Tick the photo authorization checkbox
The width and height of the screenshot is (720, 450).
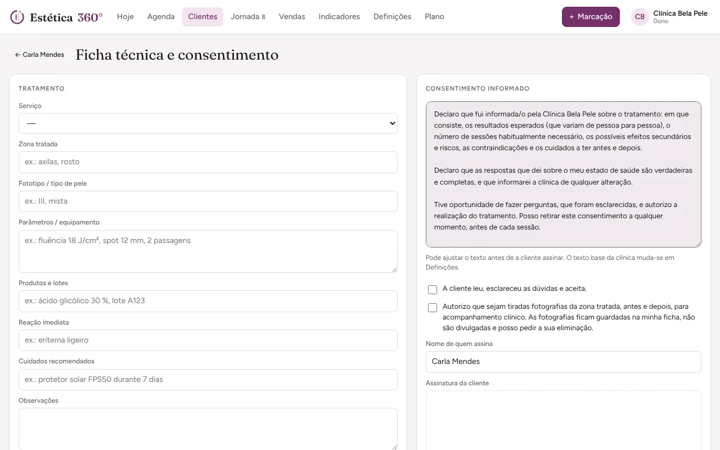point(433,308)
